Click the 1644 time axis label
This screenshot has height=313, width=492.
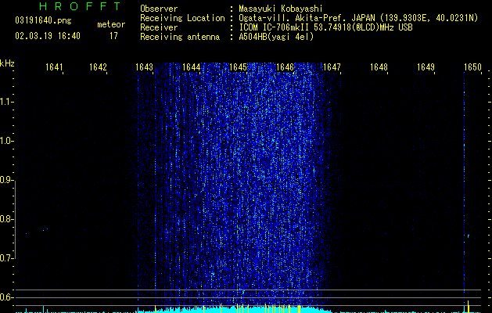tap(191, 67)
